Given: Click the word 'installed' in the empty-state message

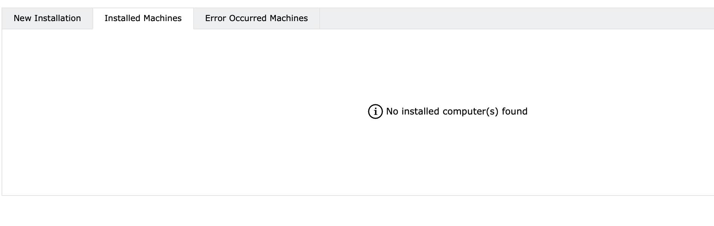Looking at the screenshot, I should point(420,111).
